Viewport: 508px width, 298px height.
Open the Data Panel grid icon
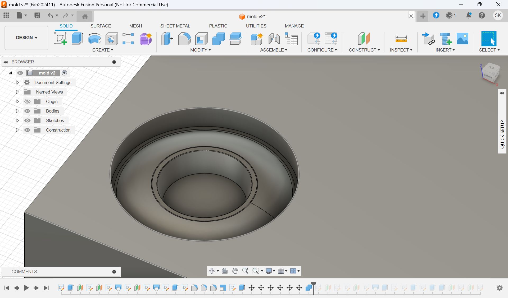(x=6, y=15)
